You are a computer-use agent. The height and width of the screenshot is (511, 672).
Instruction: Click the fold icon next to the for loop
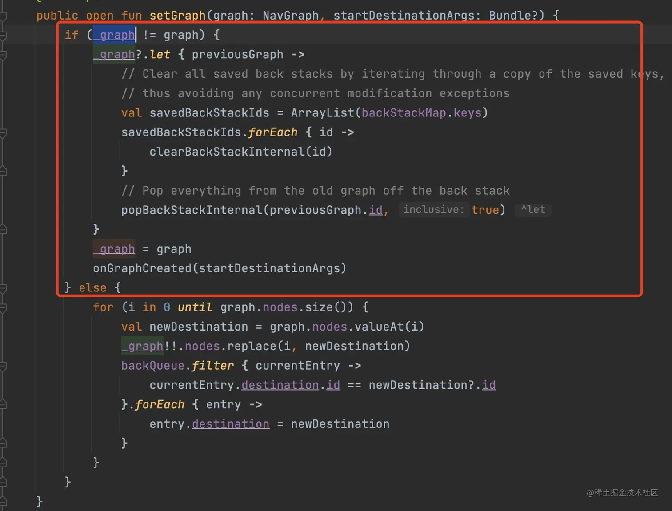[x=4, y=307]
